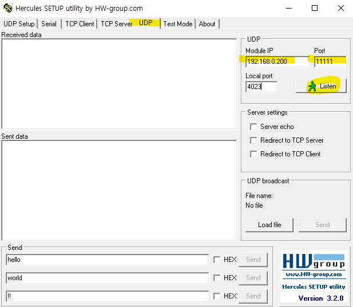Click the HW group logo image

[x=314, y=261]
